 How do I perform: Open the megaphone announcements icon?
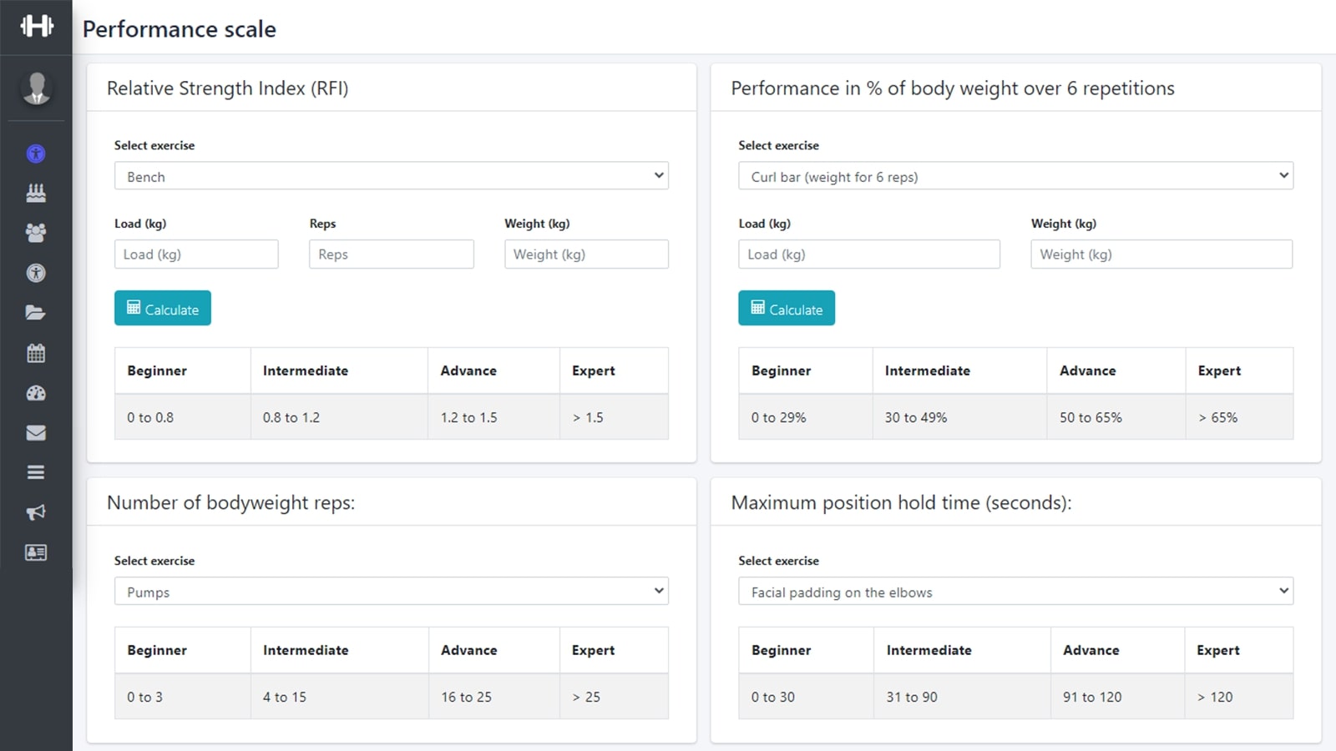click(36, 512)
